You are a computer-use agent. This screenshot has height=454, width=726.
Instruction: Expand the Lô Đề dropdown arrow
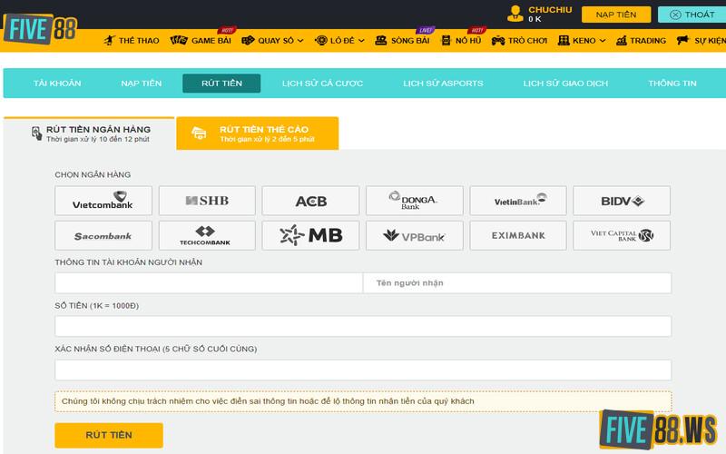coord(361,41)
